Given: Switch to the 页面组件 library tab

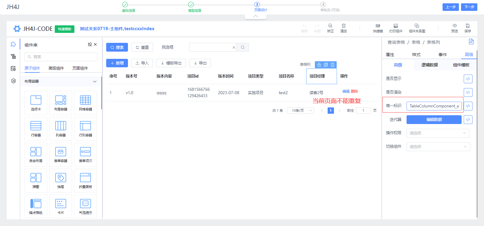Looking at the screenshot, I should pos(80,68).
